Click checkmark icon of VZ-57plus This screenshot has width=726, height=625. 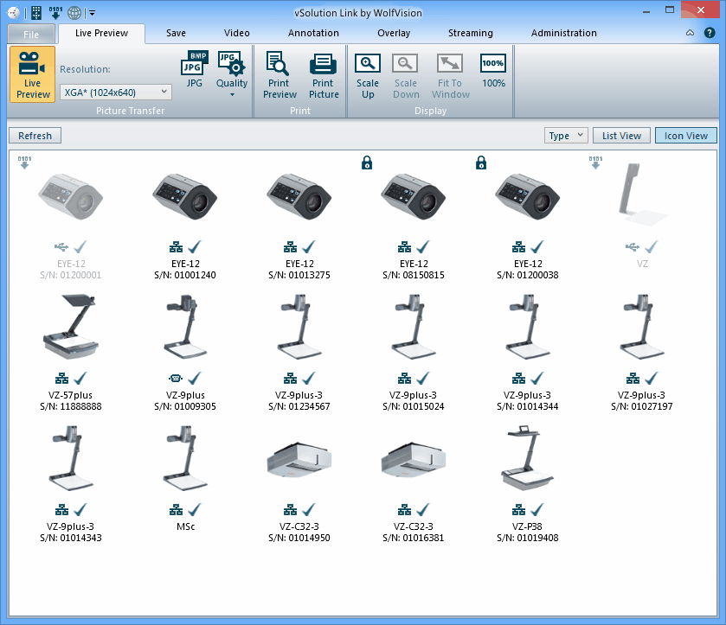(80, 379)
